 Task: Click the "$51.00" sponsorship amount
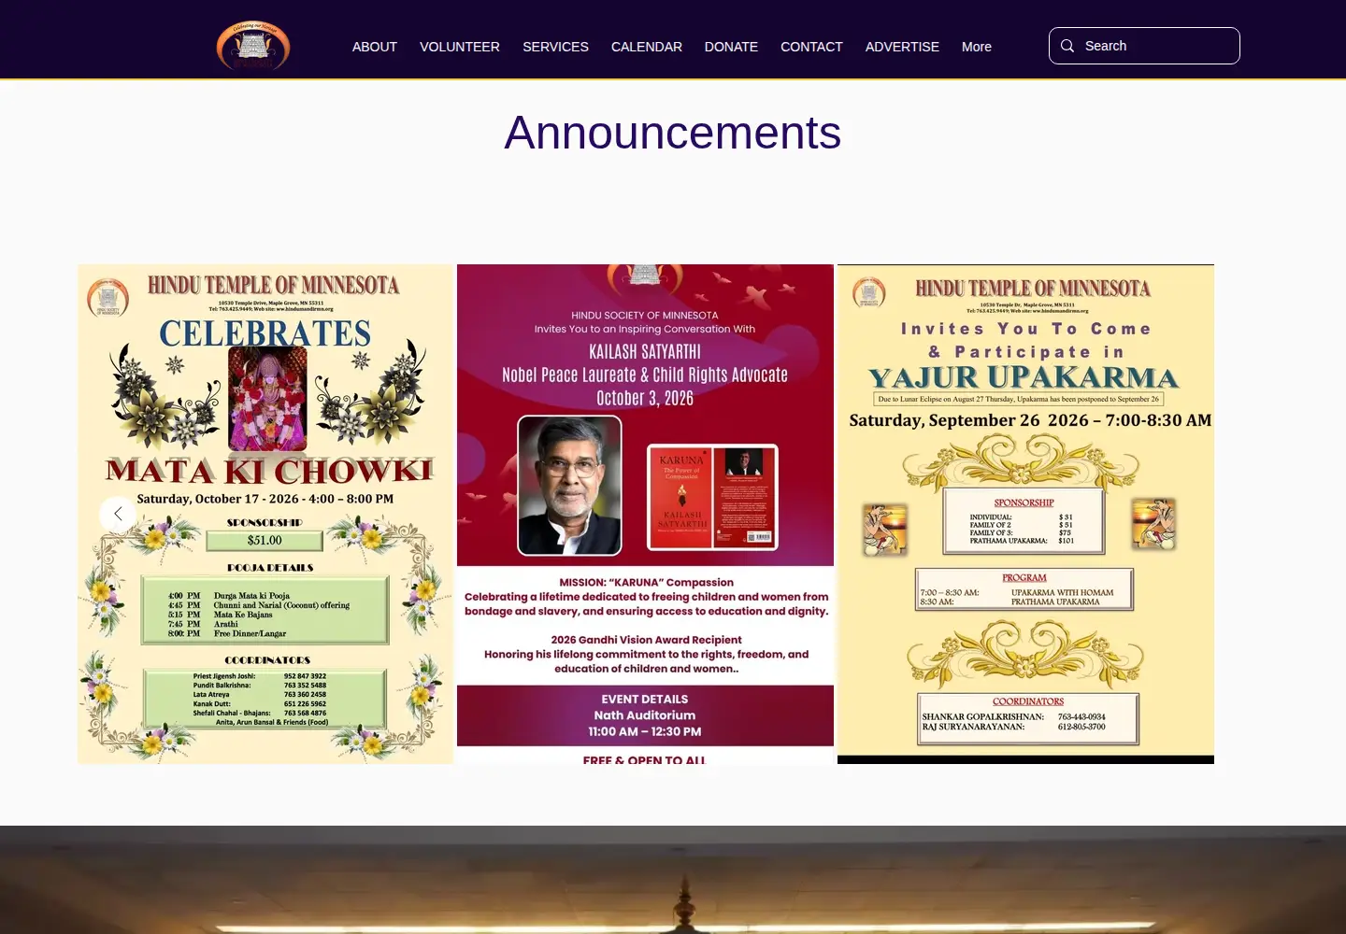(x=265, y=540)
